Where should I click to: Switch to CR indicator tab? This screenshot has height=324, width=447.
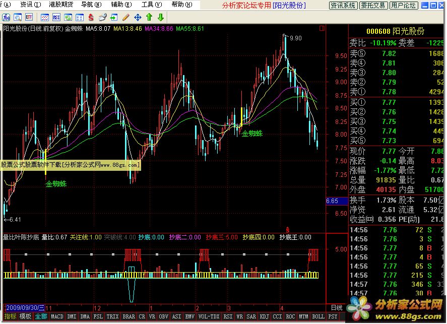(142, 316)
